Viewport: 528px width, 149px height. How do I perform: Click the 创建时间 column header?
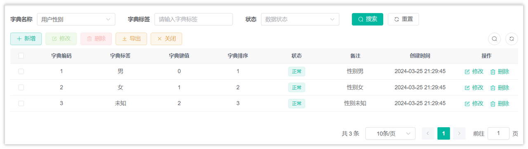[x=420, y=56]
